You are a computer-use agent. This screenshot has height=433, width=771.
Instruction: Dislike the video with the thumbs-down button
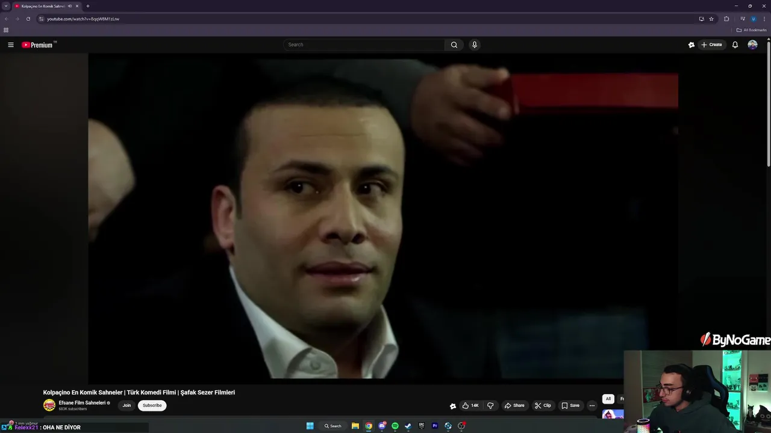pos(490,405)
